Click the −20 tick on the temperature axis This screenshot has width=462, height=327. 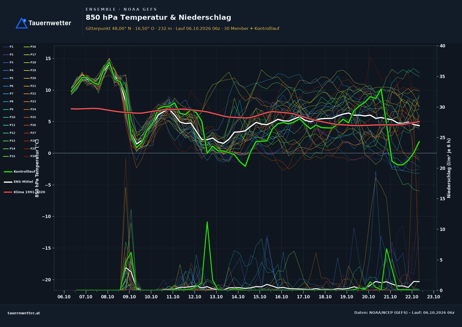point(46,280)
